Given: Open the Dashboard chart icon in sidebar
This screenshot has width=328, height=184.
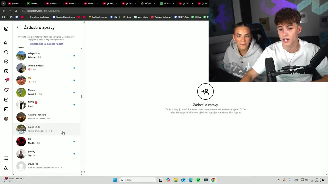Looking at the screenshot, I should 6,109.
